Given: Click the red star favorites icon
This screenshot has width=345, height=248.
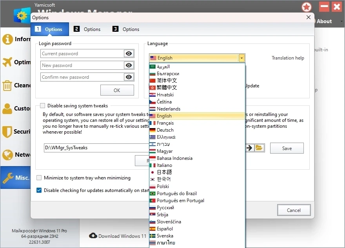Looking at the screenshot, I should point(307,7).
